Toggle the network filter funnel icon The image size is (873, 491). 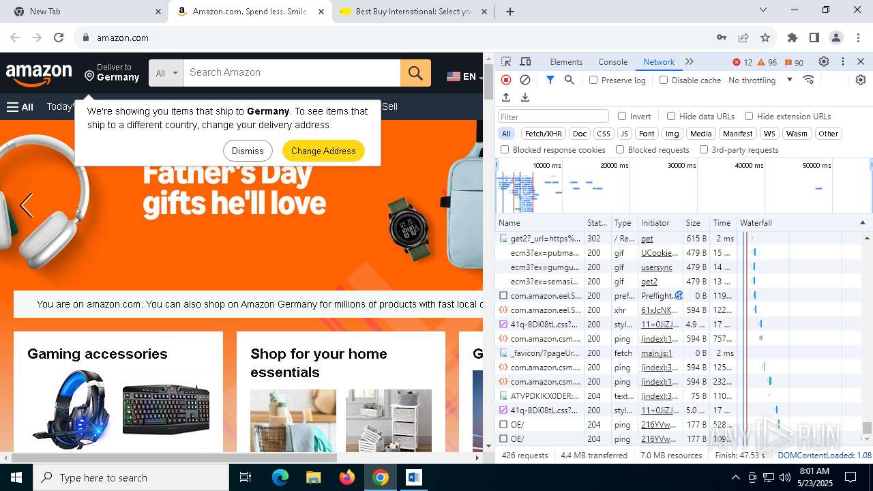pyautogui.click(x=550, y=80)
